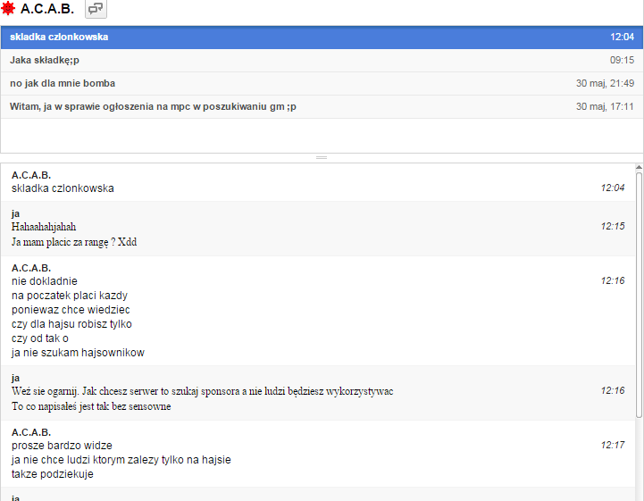Click the 12:15 message timestamp

pyautogui.click(x=613, y=226)
